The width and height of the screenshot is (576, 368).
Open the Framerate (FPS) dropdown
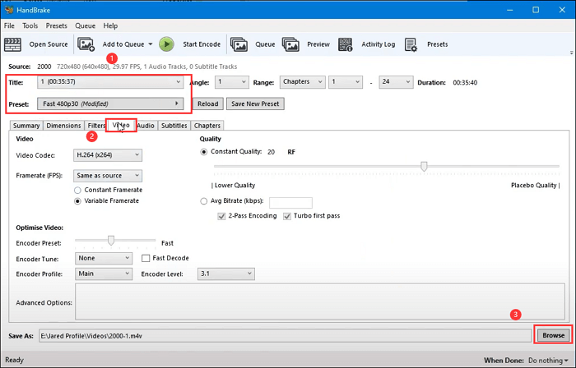pos(108,175)
